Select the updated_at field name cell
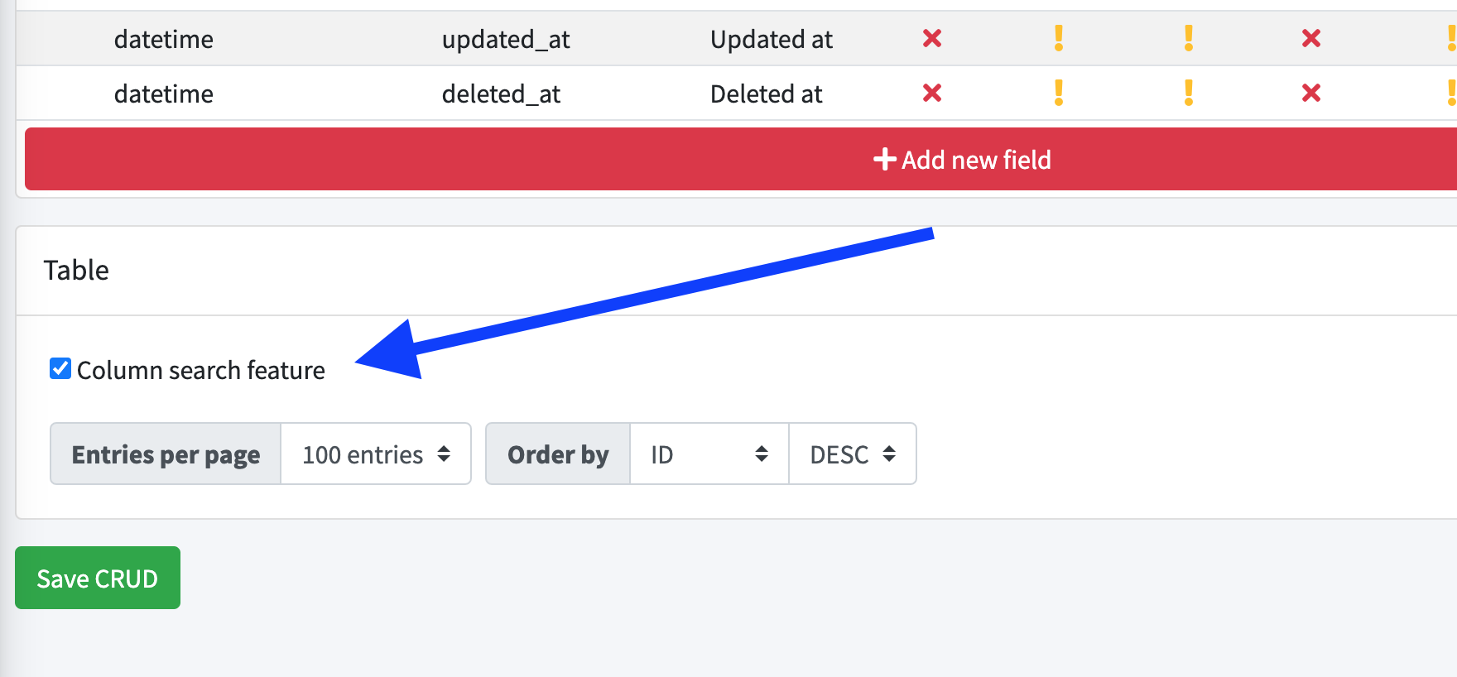Viewport: 1457px width, 677px height. [x=506, y=39]
